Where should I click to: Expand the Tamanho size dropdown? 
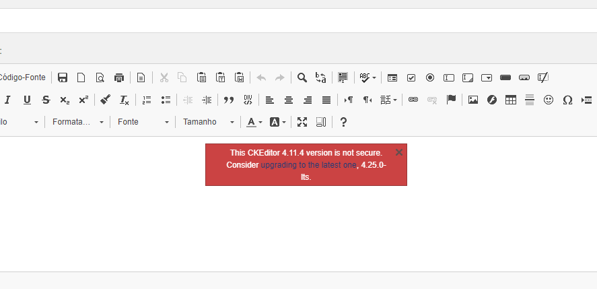pyautogui.click(x=209, y=122)
